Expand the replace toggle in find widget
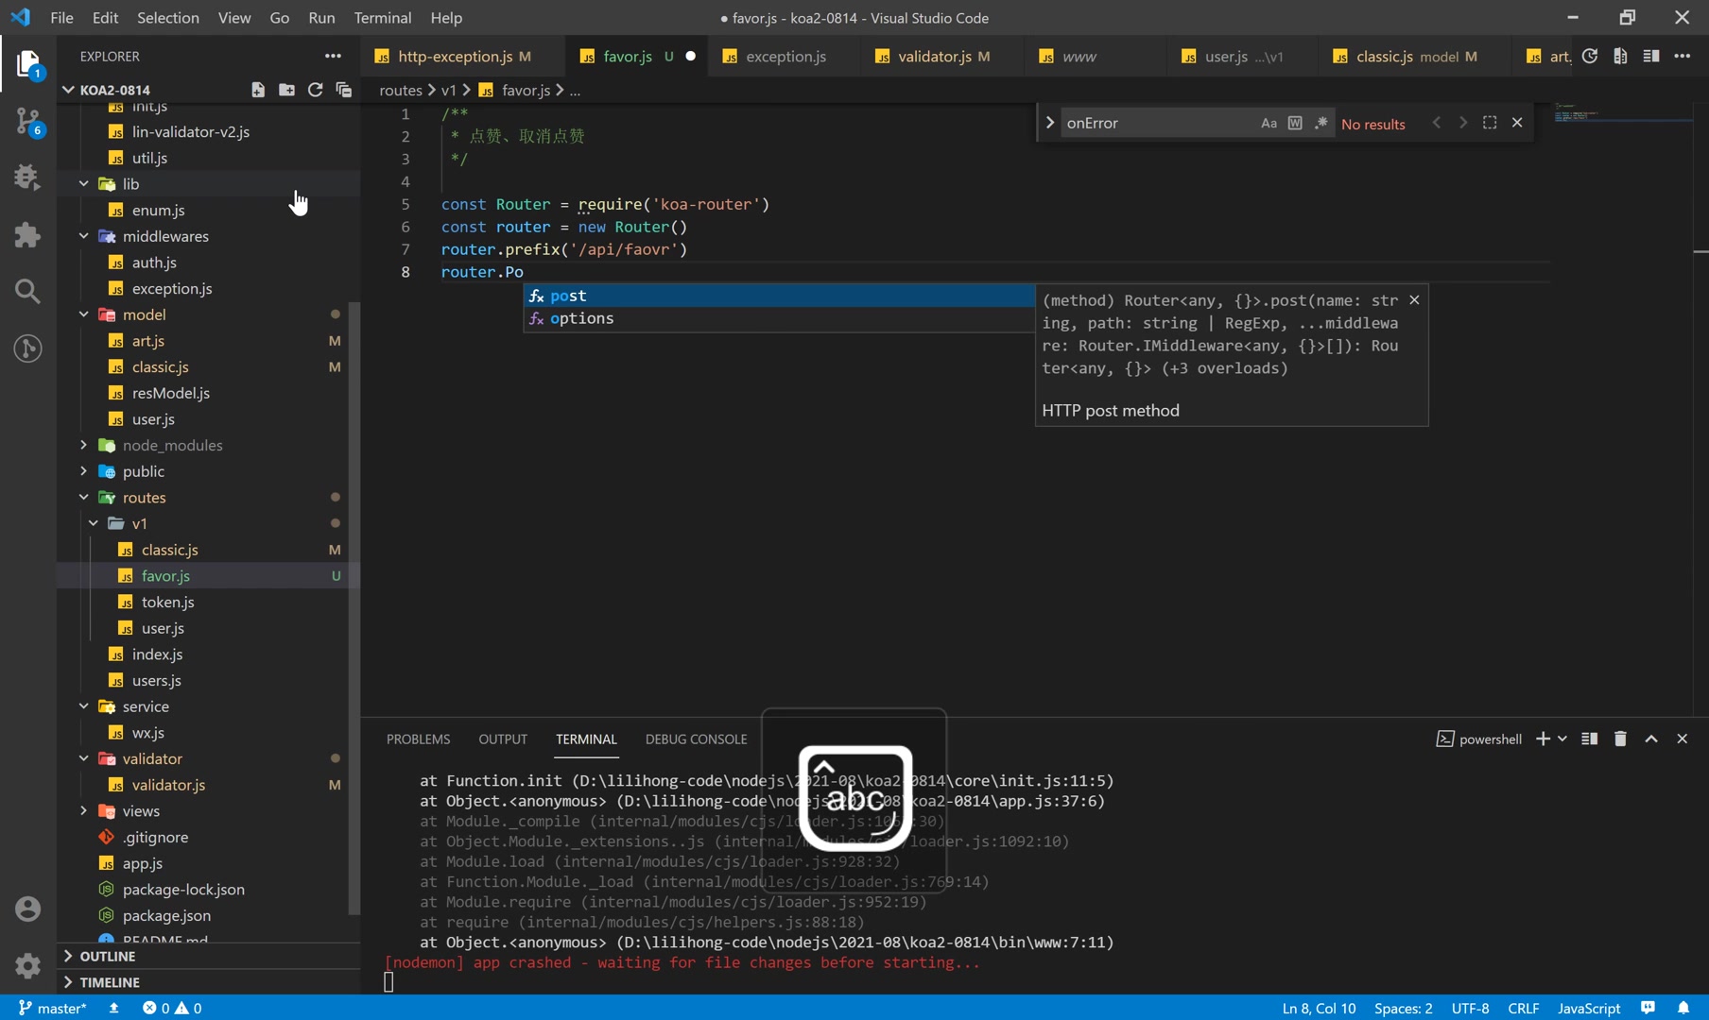Viewport: 1709px width, 1020px height. (1049, 123)
